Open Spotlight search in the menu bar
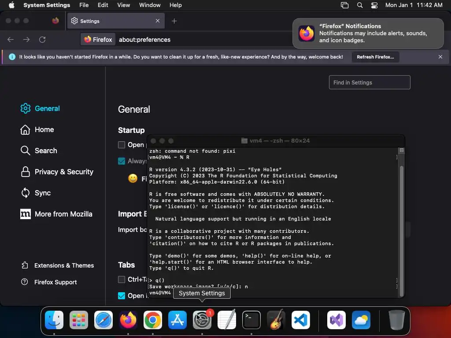 (x=360, y=5)
